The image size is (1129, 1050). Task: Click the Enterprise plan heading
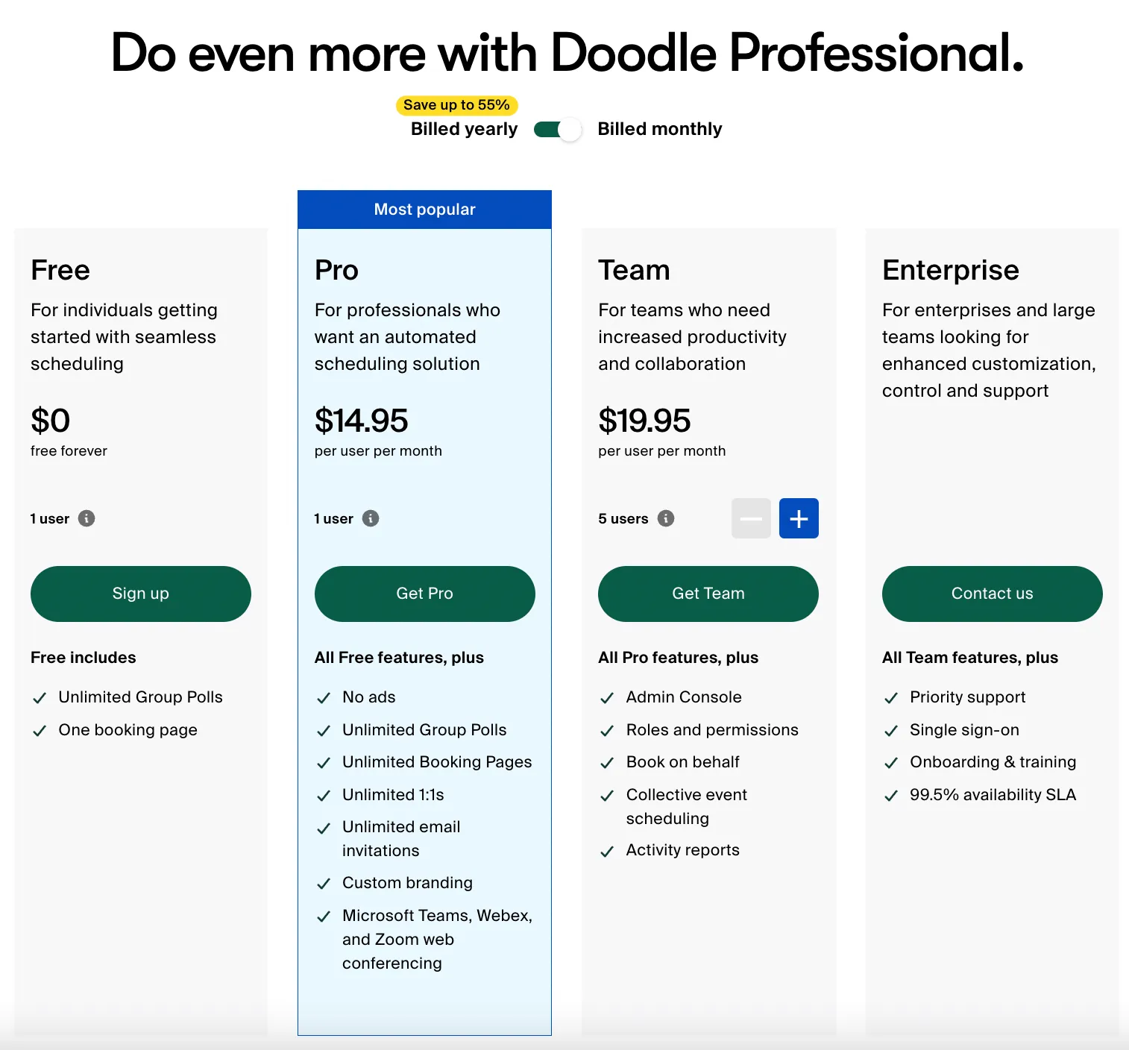pyautogui.click(x=951, y=270)
